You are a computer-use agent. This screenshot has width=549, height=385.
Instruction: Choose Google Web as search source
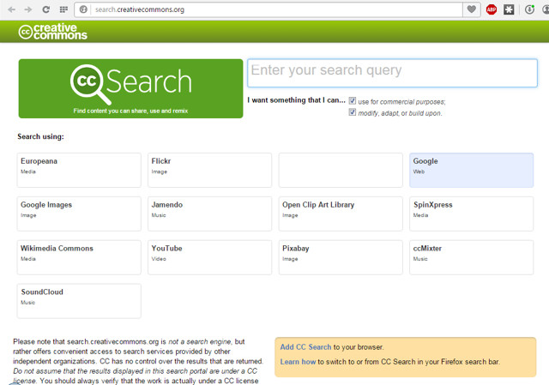(x=471, y=170)
